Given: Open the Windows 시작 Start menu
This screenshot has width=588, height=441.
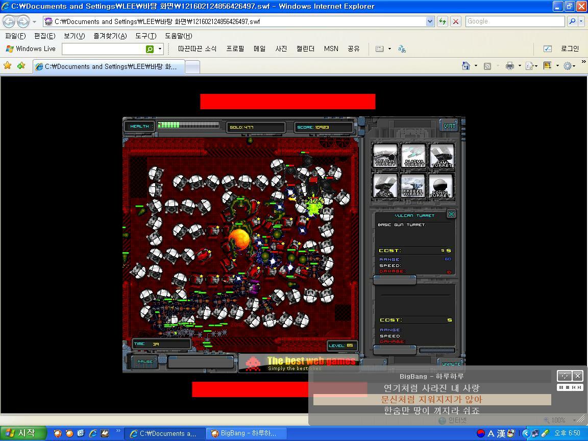Looking at the screenshot, I should (23, 433).
